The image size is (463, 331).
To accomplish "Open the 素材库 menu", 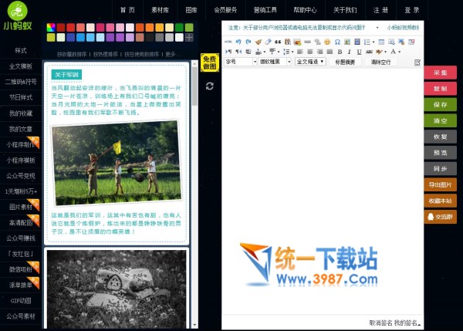I will pos(160,10).
